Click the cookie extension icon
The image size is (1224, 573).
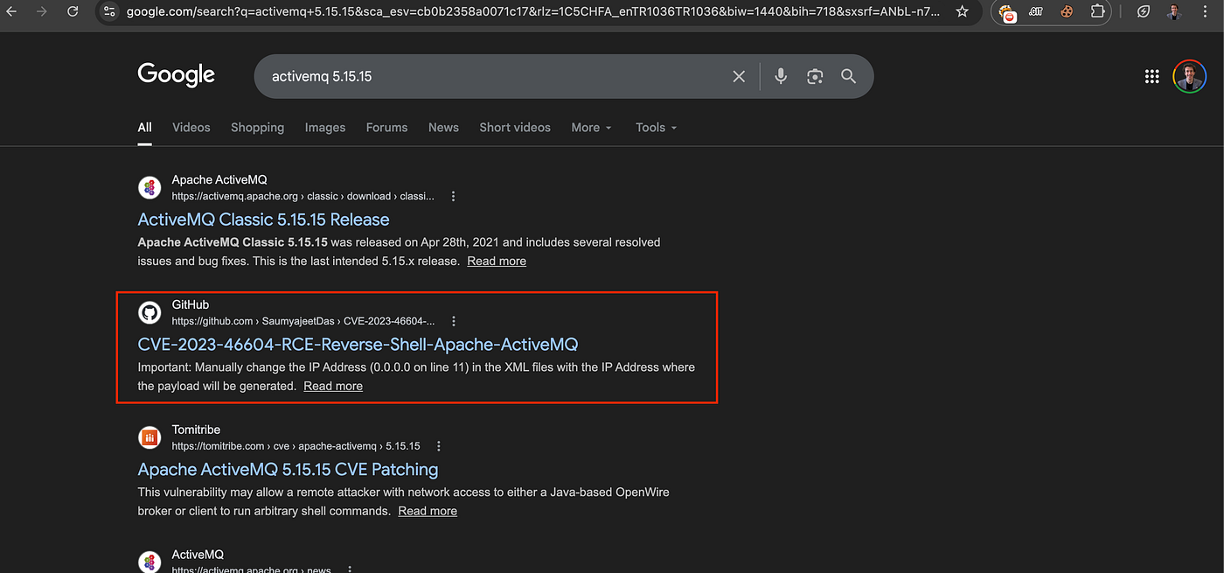click(1067, 11)
